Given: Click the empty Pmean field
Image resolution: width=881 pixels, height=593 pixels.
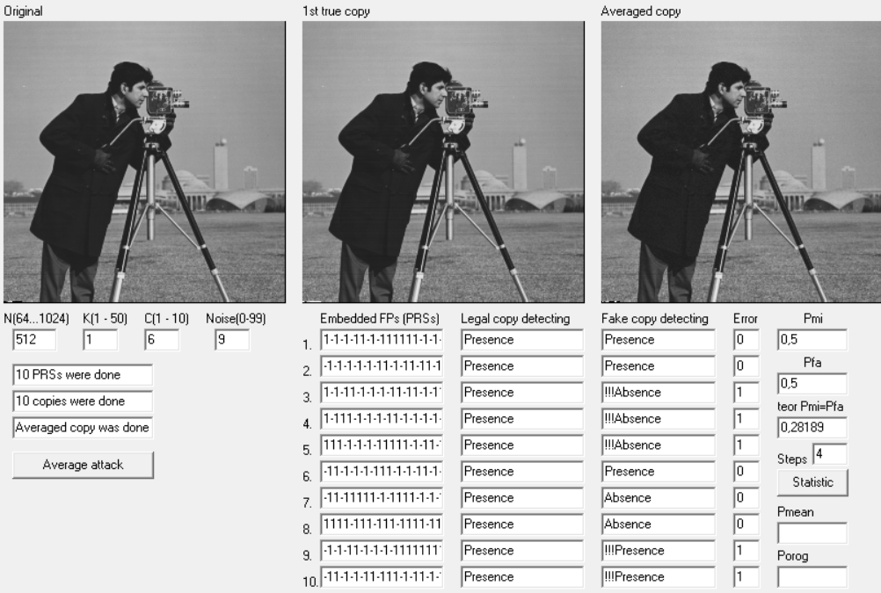Looking at the screenshot, I should pos(812,533).
